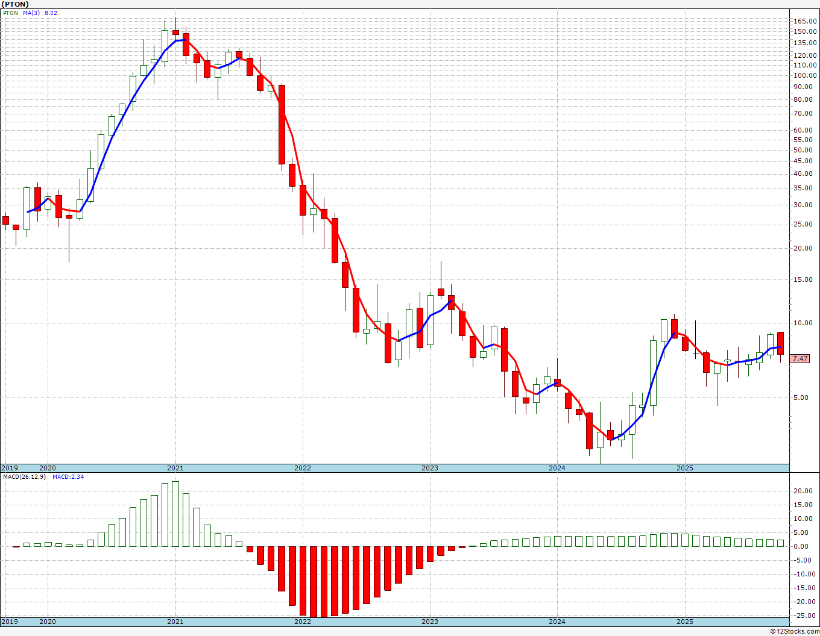The width and height of the screenshot is (820, 636).
Task: Select the 100.00 price axis label
Action: point(805,76)
